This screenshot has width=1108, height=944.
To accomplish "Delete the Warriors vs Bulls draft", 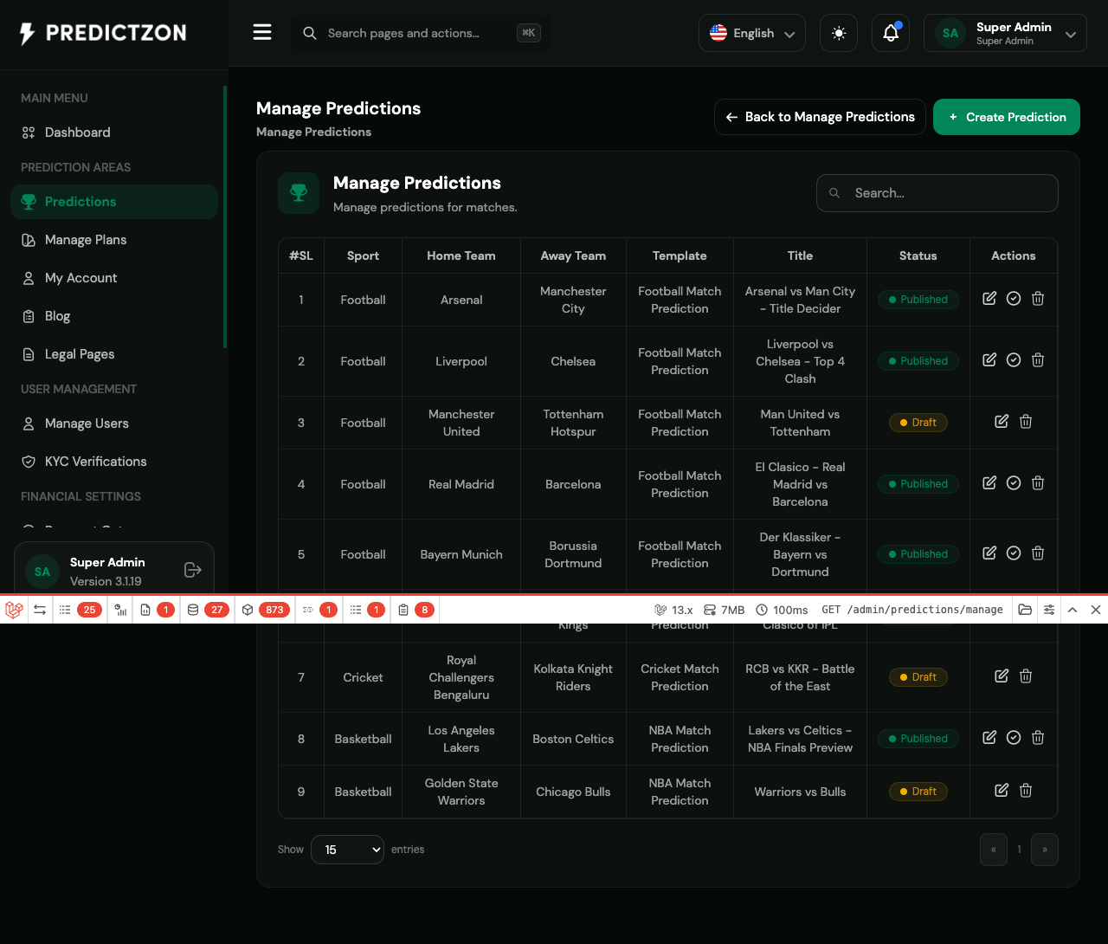I will click(x=1026, y=791).
